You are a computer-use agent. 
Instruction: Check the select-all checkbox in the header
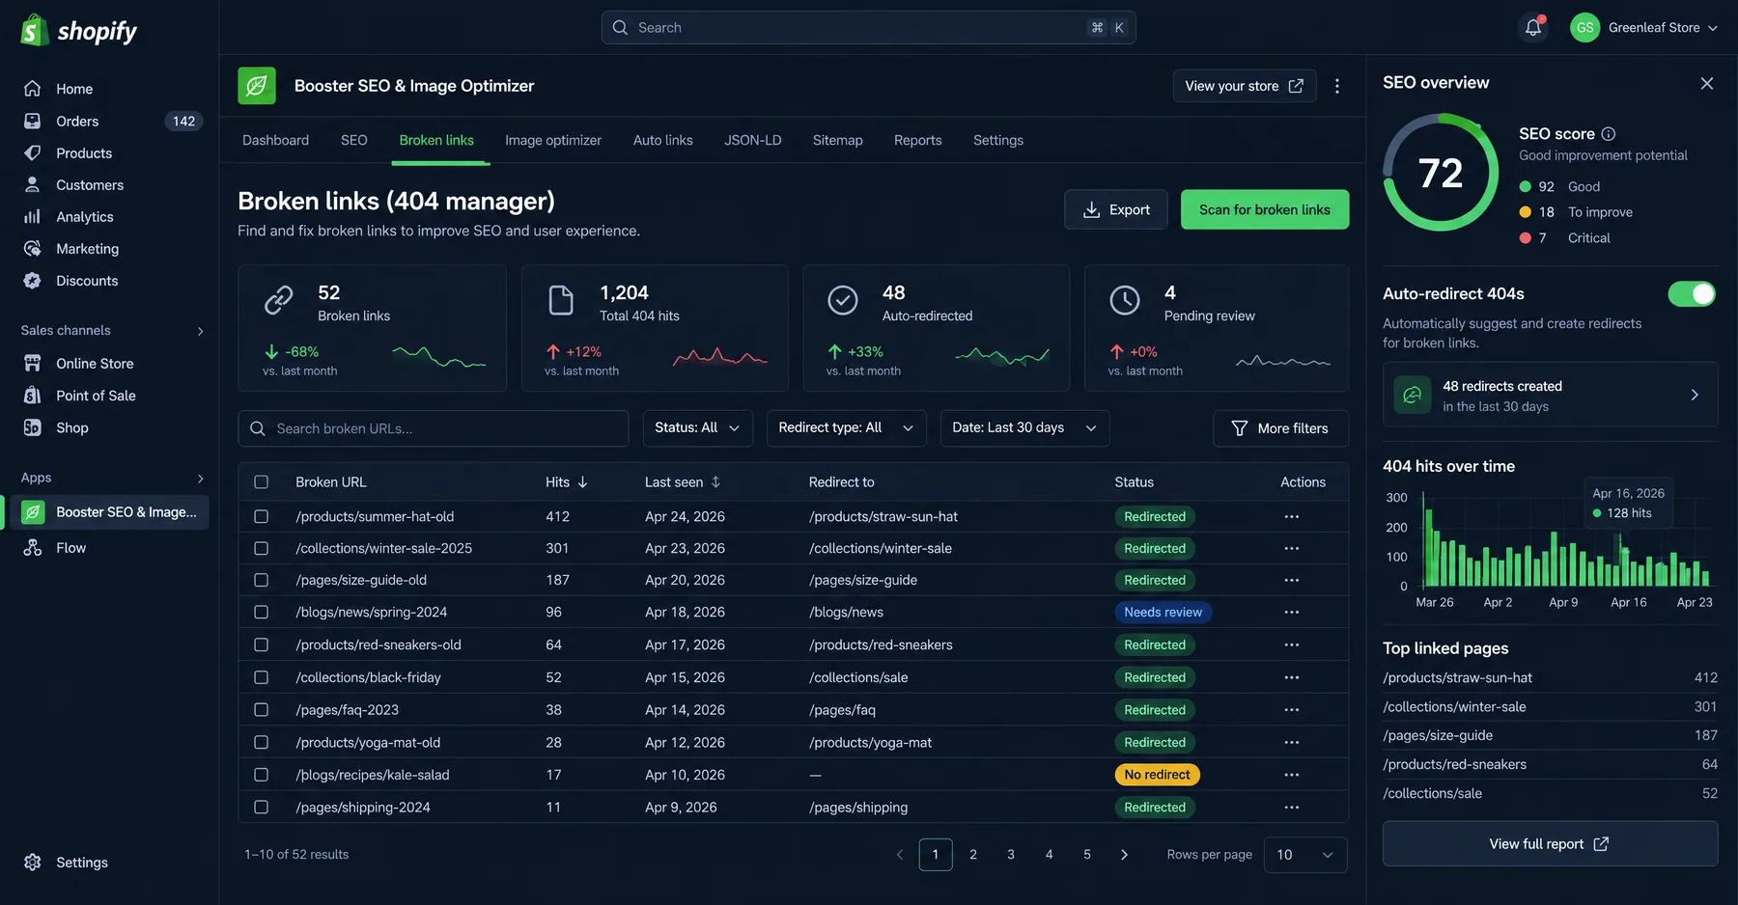pyautogui.click(x=261, y=481)
